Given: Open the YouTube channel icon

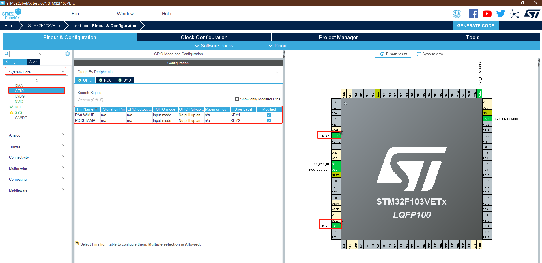Looking at the screenshot, I should pyautogui.click(x=487, y=14).
